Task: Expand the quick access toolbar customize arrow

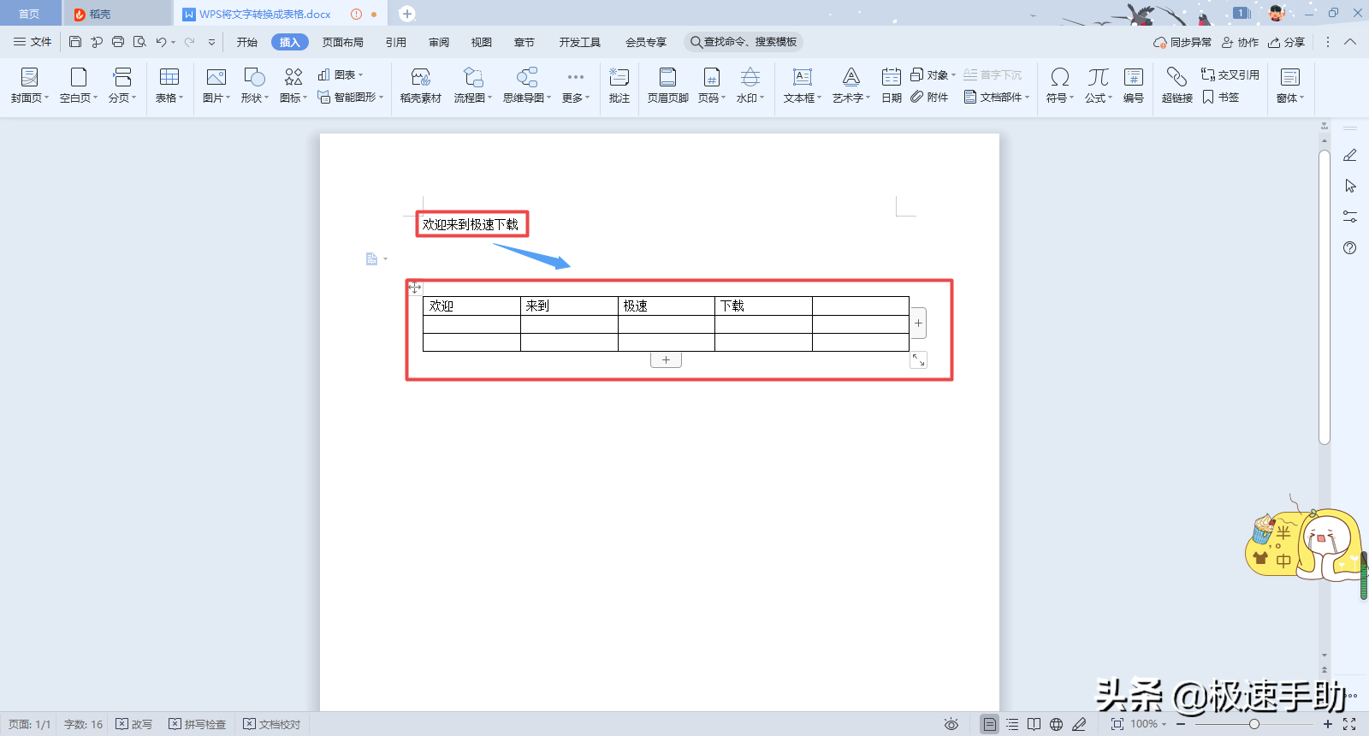Action: 211,42
